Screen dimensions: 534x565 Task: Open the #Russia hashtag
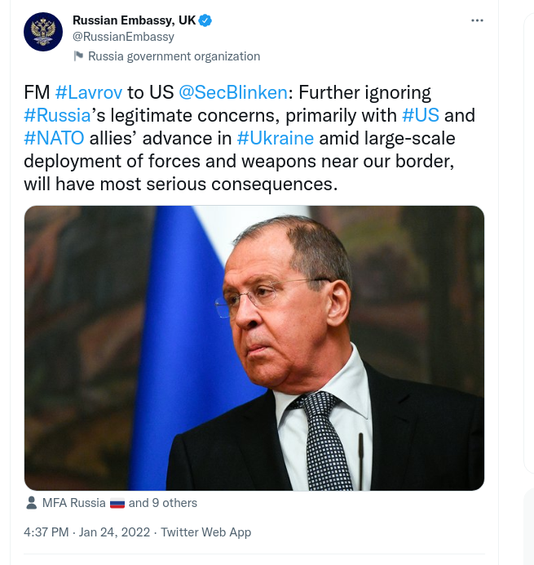click(57, 115)
